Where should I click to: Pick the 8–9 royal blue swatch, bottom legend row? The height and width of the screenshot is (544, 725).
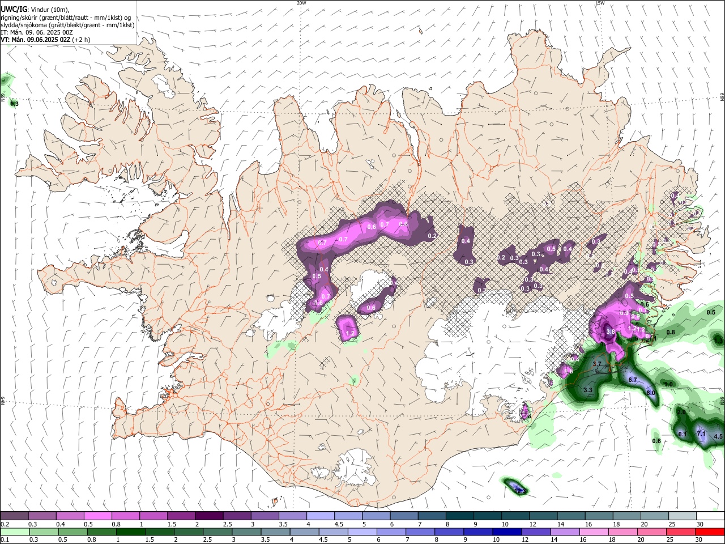tap(449, 532)
